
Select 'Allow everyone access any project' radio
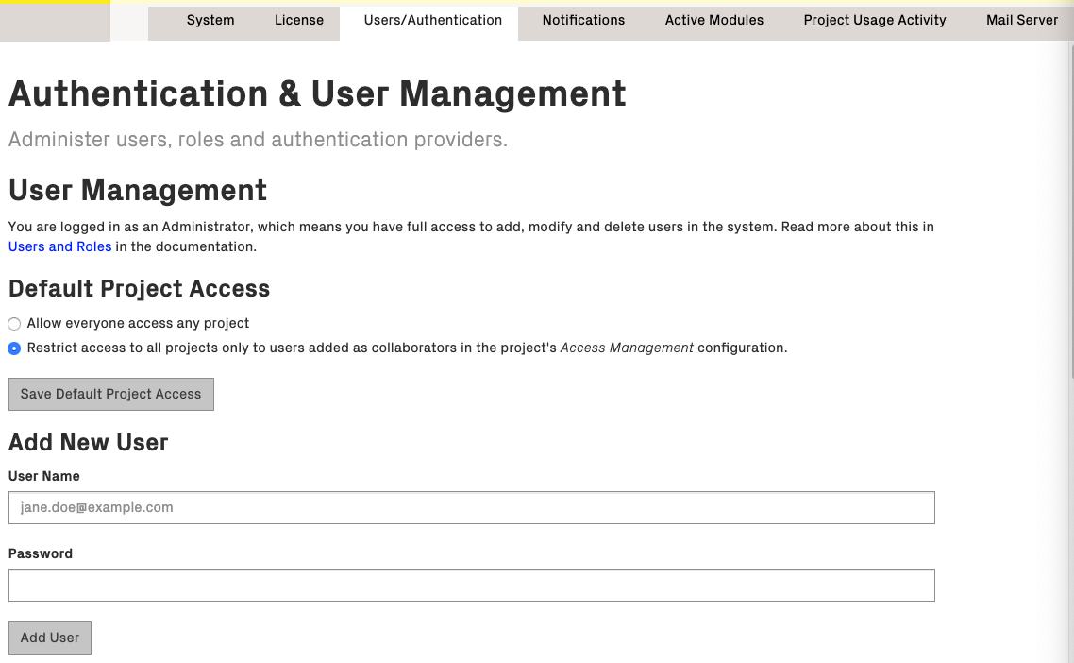14,324
